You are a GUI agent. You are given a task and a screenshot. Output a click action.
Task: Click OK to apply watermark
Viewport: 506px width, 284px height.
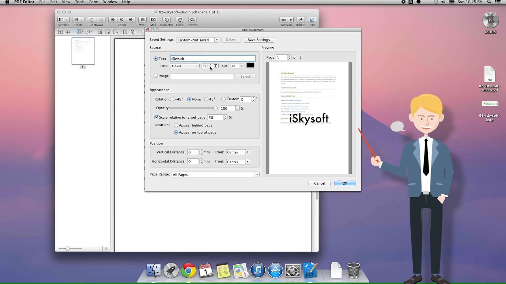pos(345,183)
